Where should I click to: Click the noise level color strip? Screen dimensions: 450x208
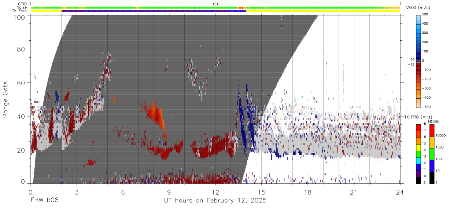coord(215,7)
